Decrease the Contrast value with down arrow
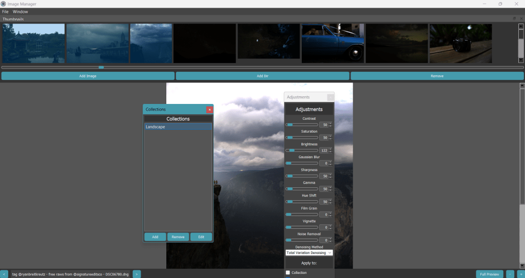The image size is (525, 278). point(330,126)
